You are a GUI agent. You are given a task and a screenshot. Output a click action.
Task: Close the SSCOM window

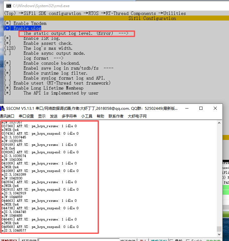(215, 109)
